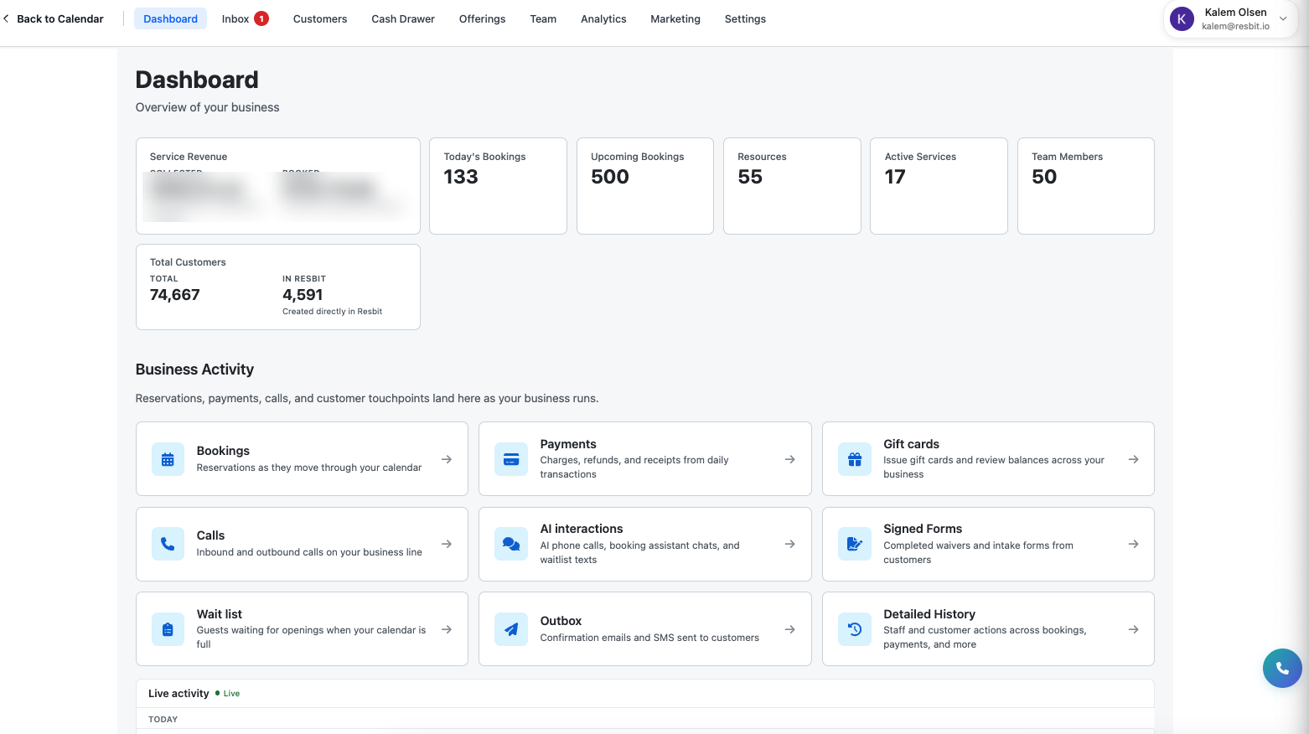Screen dimensions: 1309x734
Task: Click the arrow on the Outbox card
Action: pyautogui.click(x=790, y=629)
